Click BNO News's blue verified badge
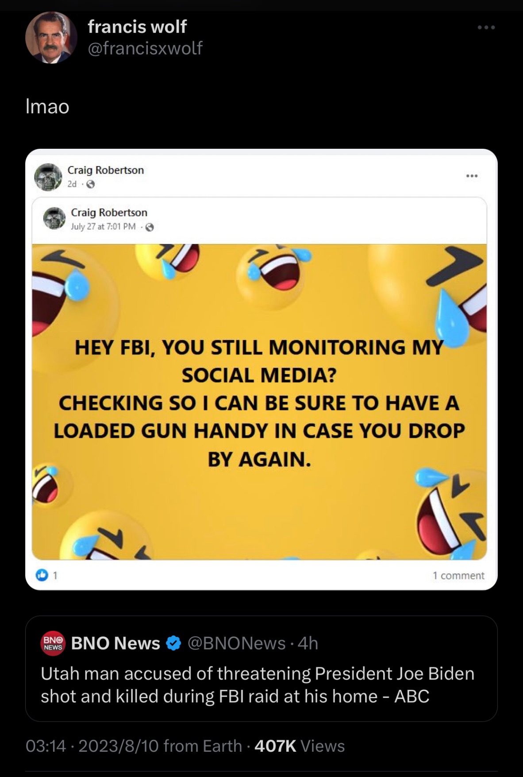This screenshot has width=523, height=777. click(173, 643)
